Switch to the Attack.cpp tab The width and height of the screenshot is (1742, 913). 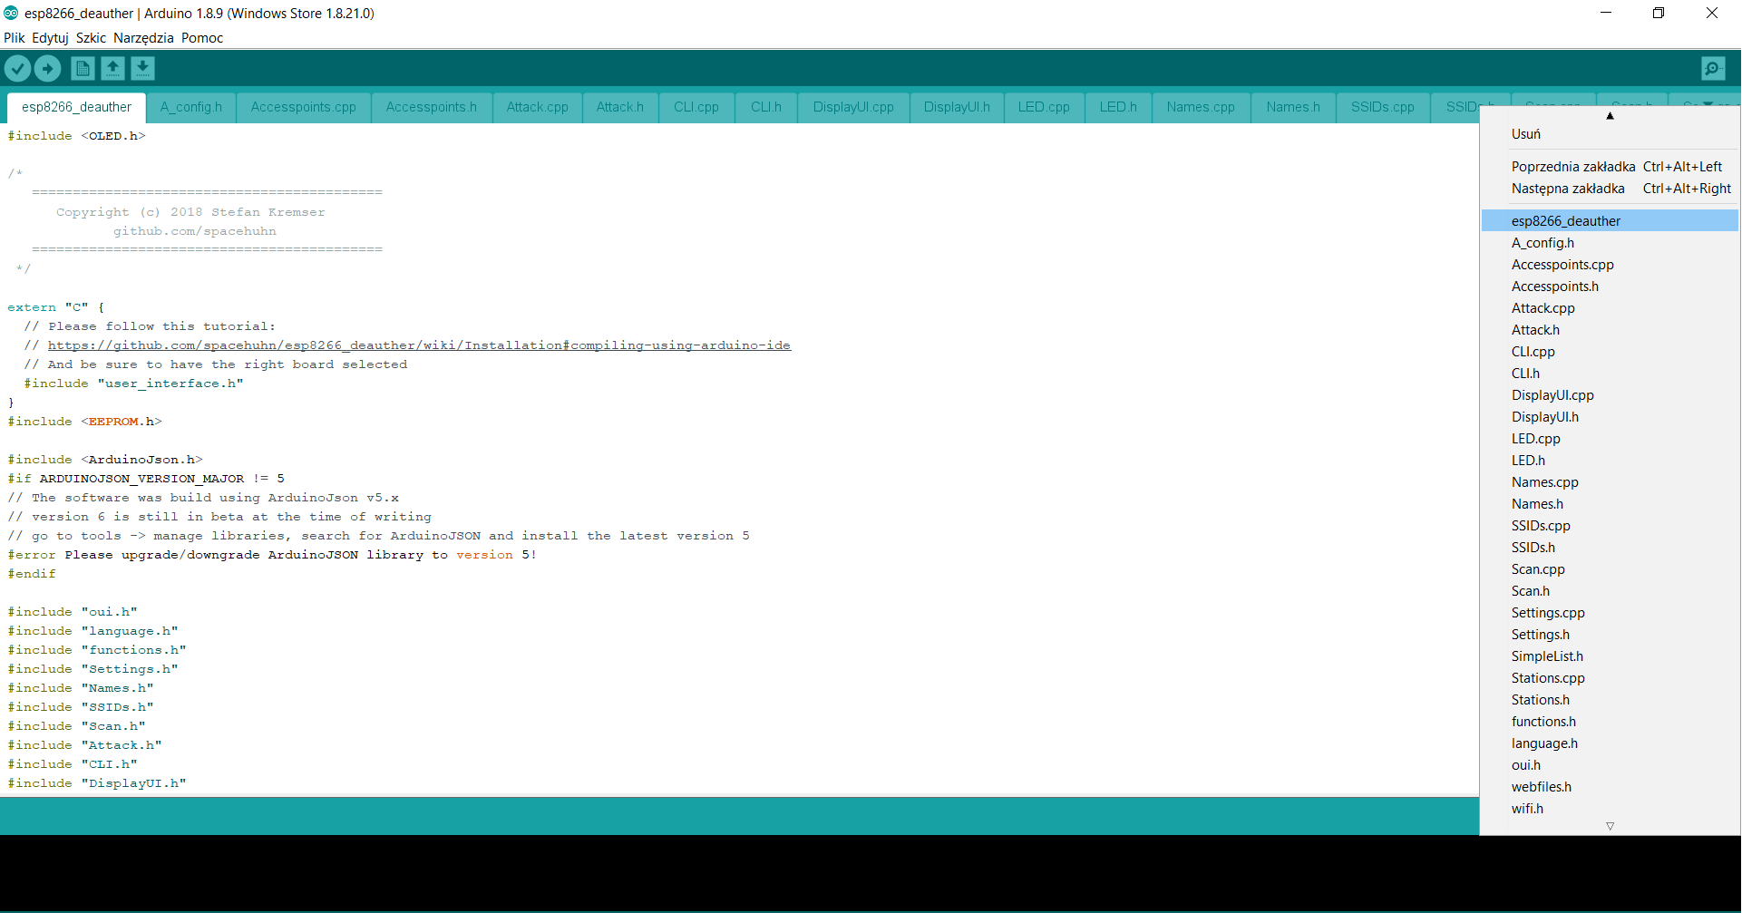[538, 107]
